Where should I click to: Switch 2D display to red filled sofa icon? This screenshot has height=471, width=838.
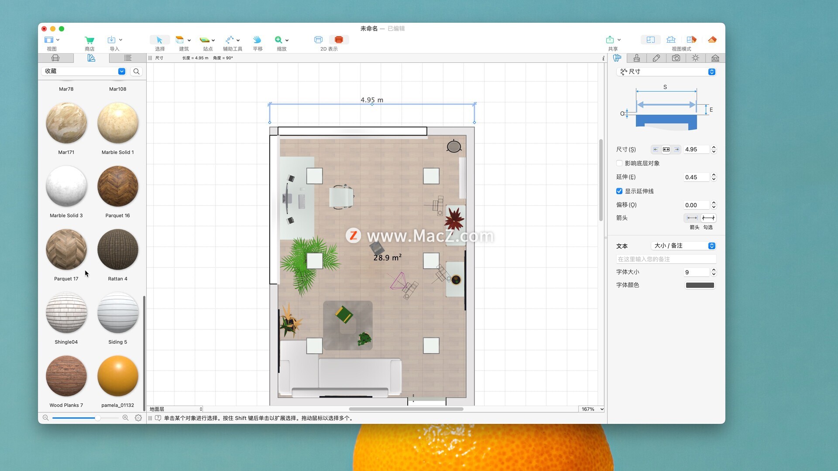tap(339, 40)
